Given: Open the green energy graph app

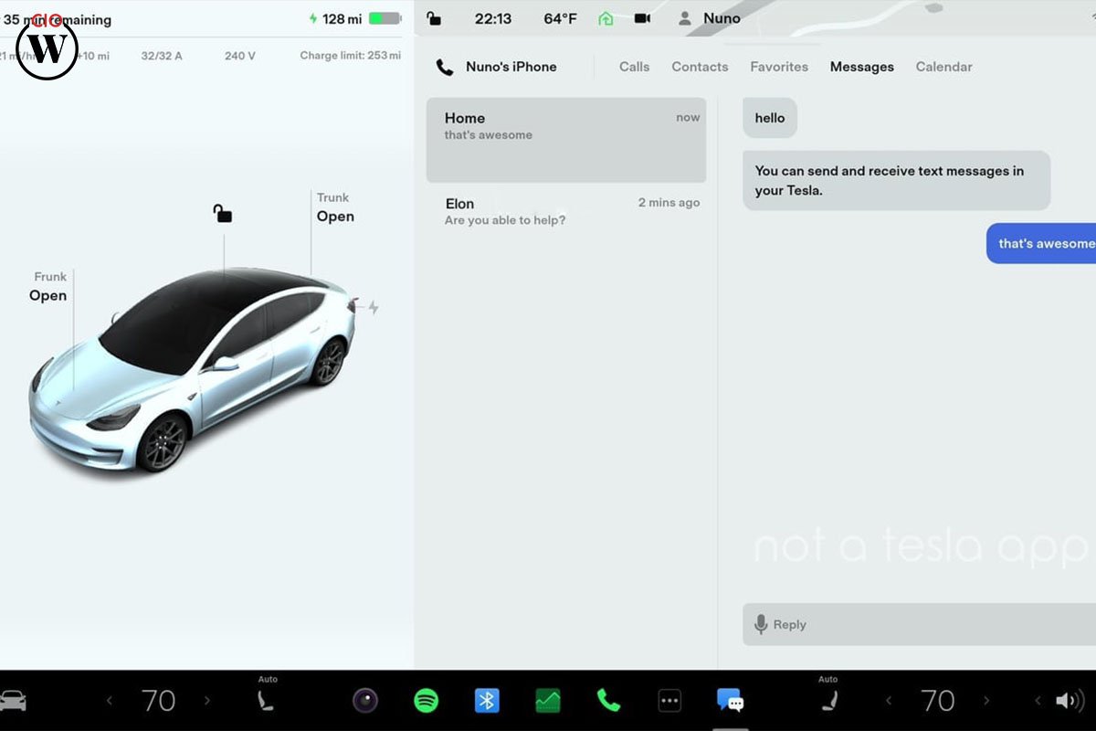Looking at the screenshot, I should (548, 701).
